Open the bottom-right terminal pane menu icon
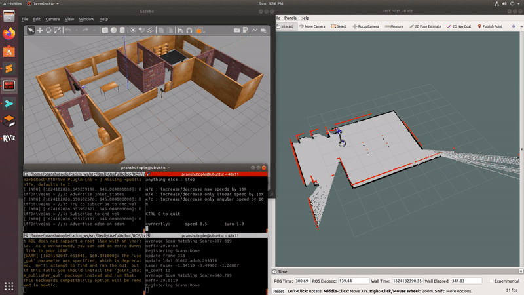This screenshot has height=295, width=524. (x=149, y=236)
